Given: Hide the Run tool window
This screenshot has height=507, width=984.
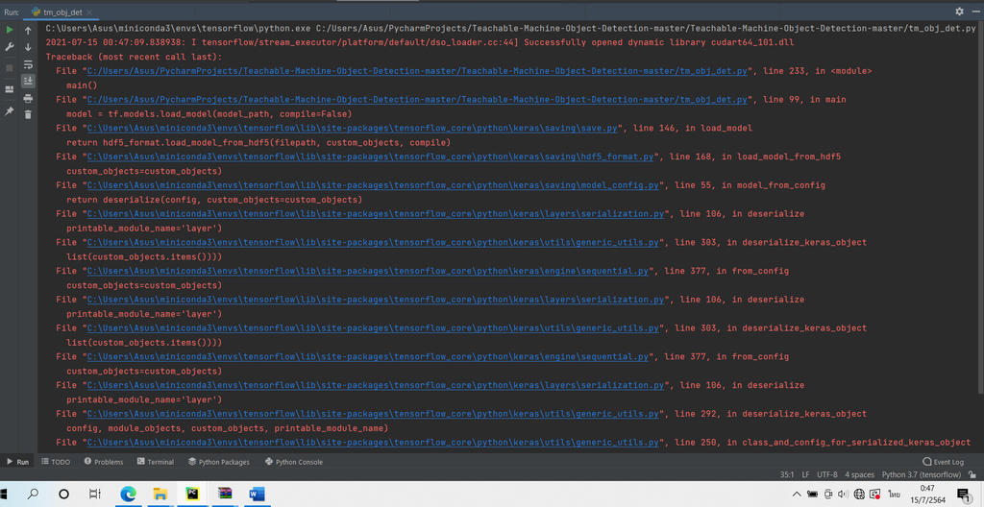Looking at the screenshot, I should 976,12.
